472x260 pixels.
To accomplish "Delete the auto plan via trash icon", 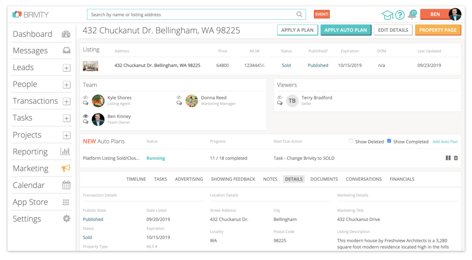I will 456,158.
